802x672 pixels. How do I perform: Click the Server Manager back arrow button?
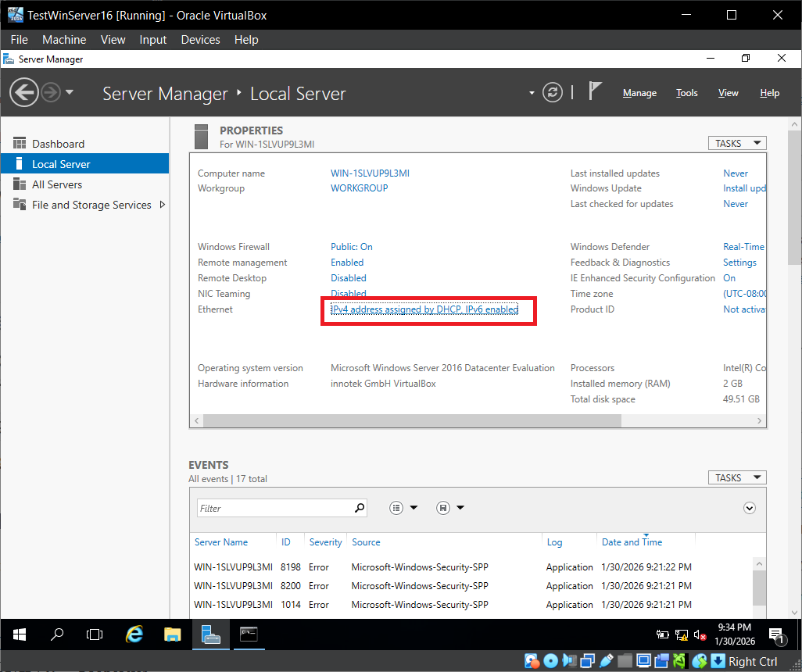click(24, 93)
